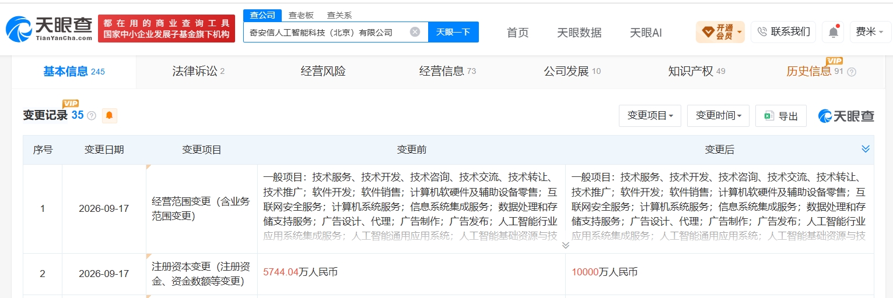Expand the truncated 经营范围变更 row content
The width and height of the screenshot is (893, 298).
pos(565,245)
